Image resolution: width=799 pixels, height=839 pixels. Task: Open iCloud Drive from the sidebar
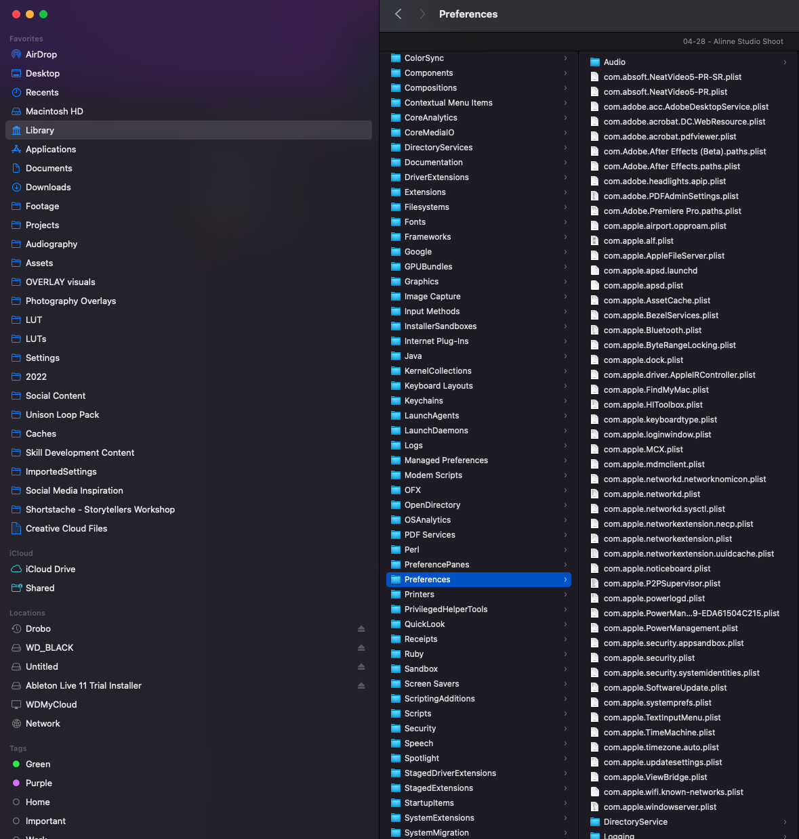(x=50, y=569)
